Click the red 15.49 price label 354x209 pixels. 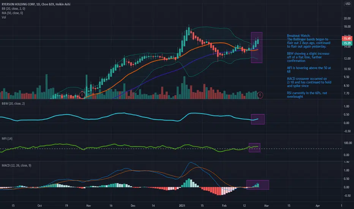347,39
